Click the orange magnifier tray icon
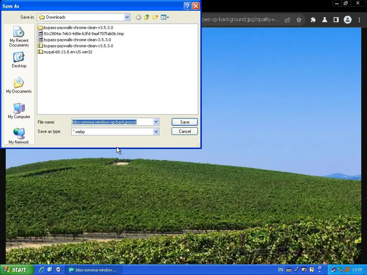367x275 pixels. tap(347, 270)
